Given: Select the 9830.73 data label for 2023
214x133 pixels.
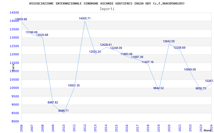Looking at the screenshot, I should pyautogui.click(x=201, y=88).
